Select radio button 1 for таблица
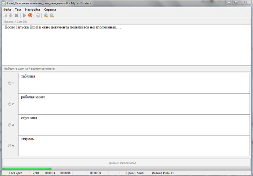 pyautogui.click(x=10, y=83)
